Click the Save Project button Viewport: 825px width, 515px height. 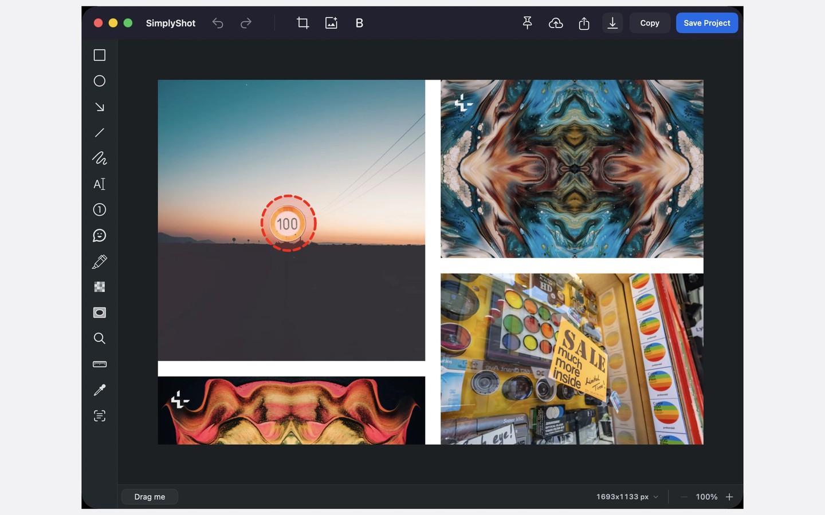[x=707, y=23]
